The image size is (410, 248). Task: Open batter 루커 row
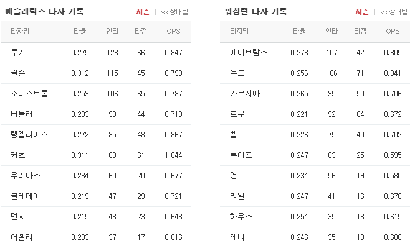(x=96, y=53)
